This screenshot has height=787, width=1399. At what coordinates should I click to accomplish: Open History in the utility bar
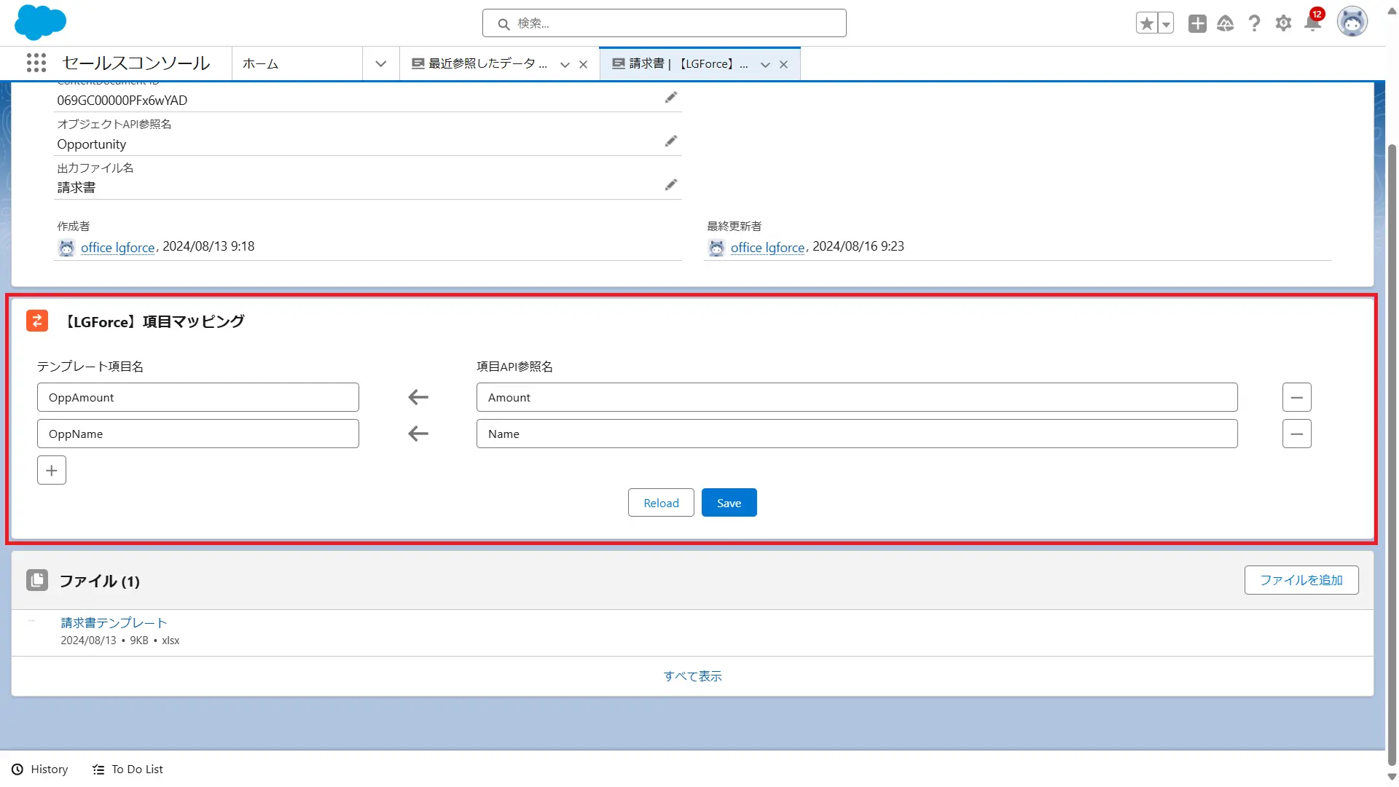point(40,769)
